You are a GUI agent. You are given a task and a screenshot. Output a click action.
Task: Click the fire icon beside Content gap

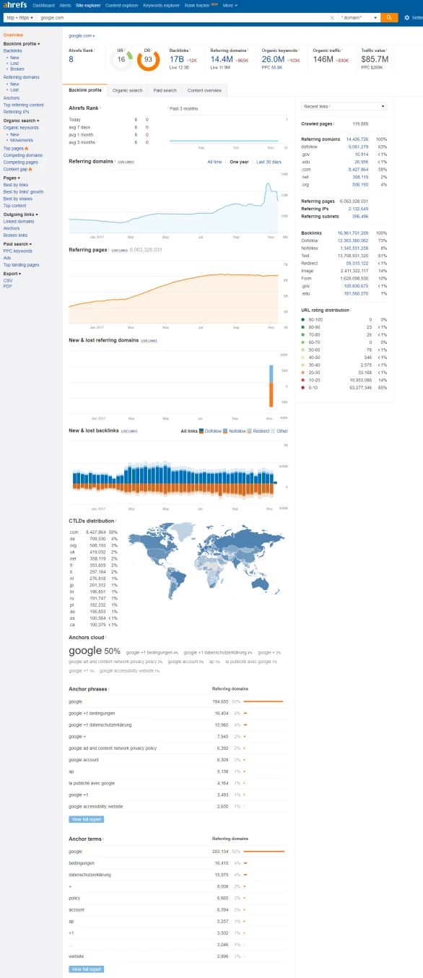coord(30,169)
